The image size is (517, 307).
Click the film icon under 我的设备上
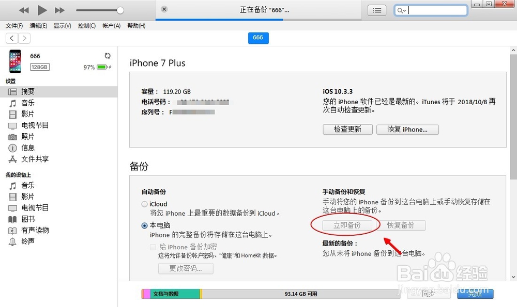pyautogui.click(x=12, y=197)
